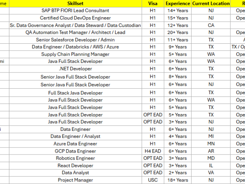Click the Supply Chain Planning Manager cell
This screenshot has width=245, height=184.
[x=75, y=54]
